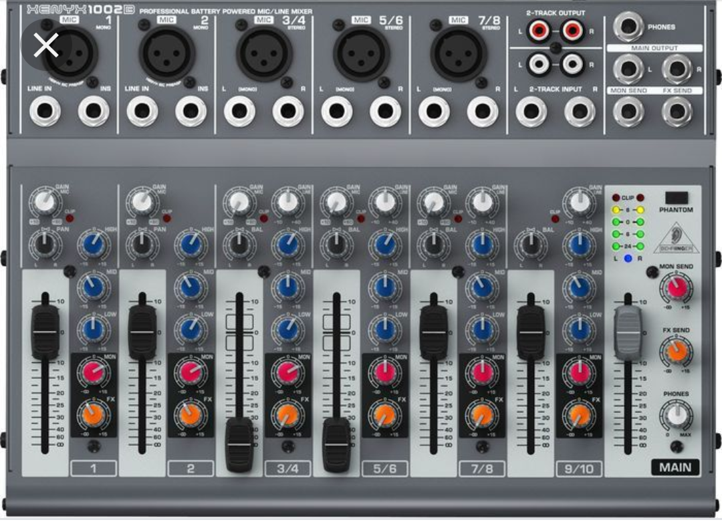The width and height of the screenshot is (722, 524).
Task: Click the 2-TRACK INPUT L quarter-inch jack
Action: [x=531, y=111]
